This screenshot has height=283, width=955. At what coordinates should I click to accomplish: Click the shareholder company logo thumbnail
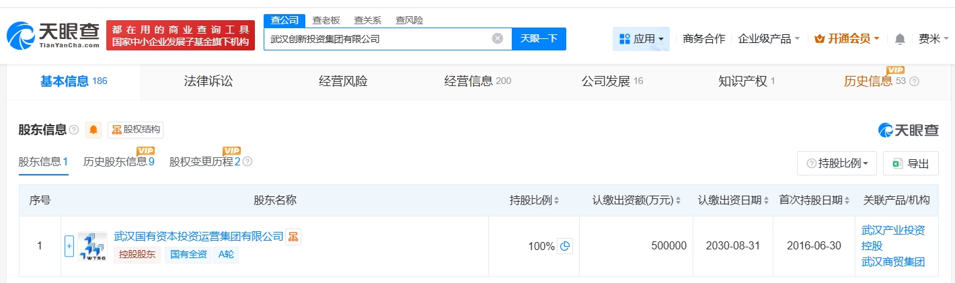pyautogui.click(x=92, y=246)
